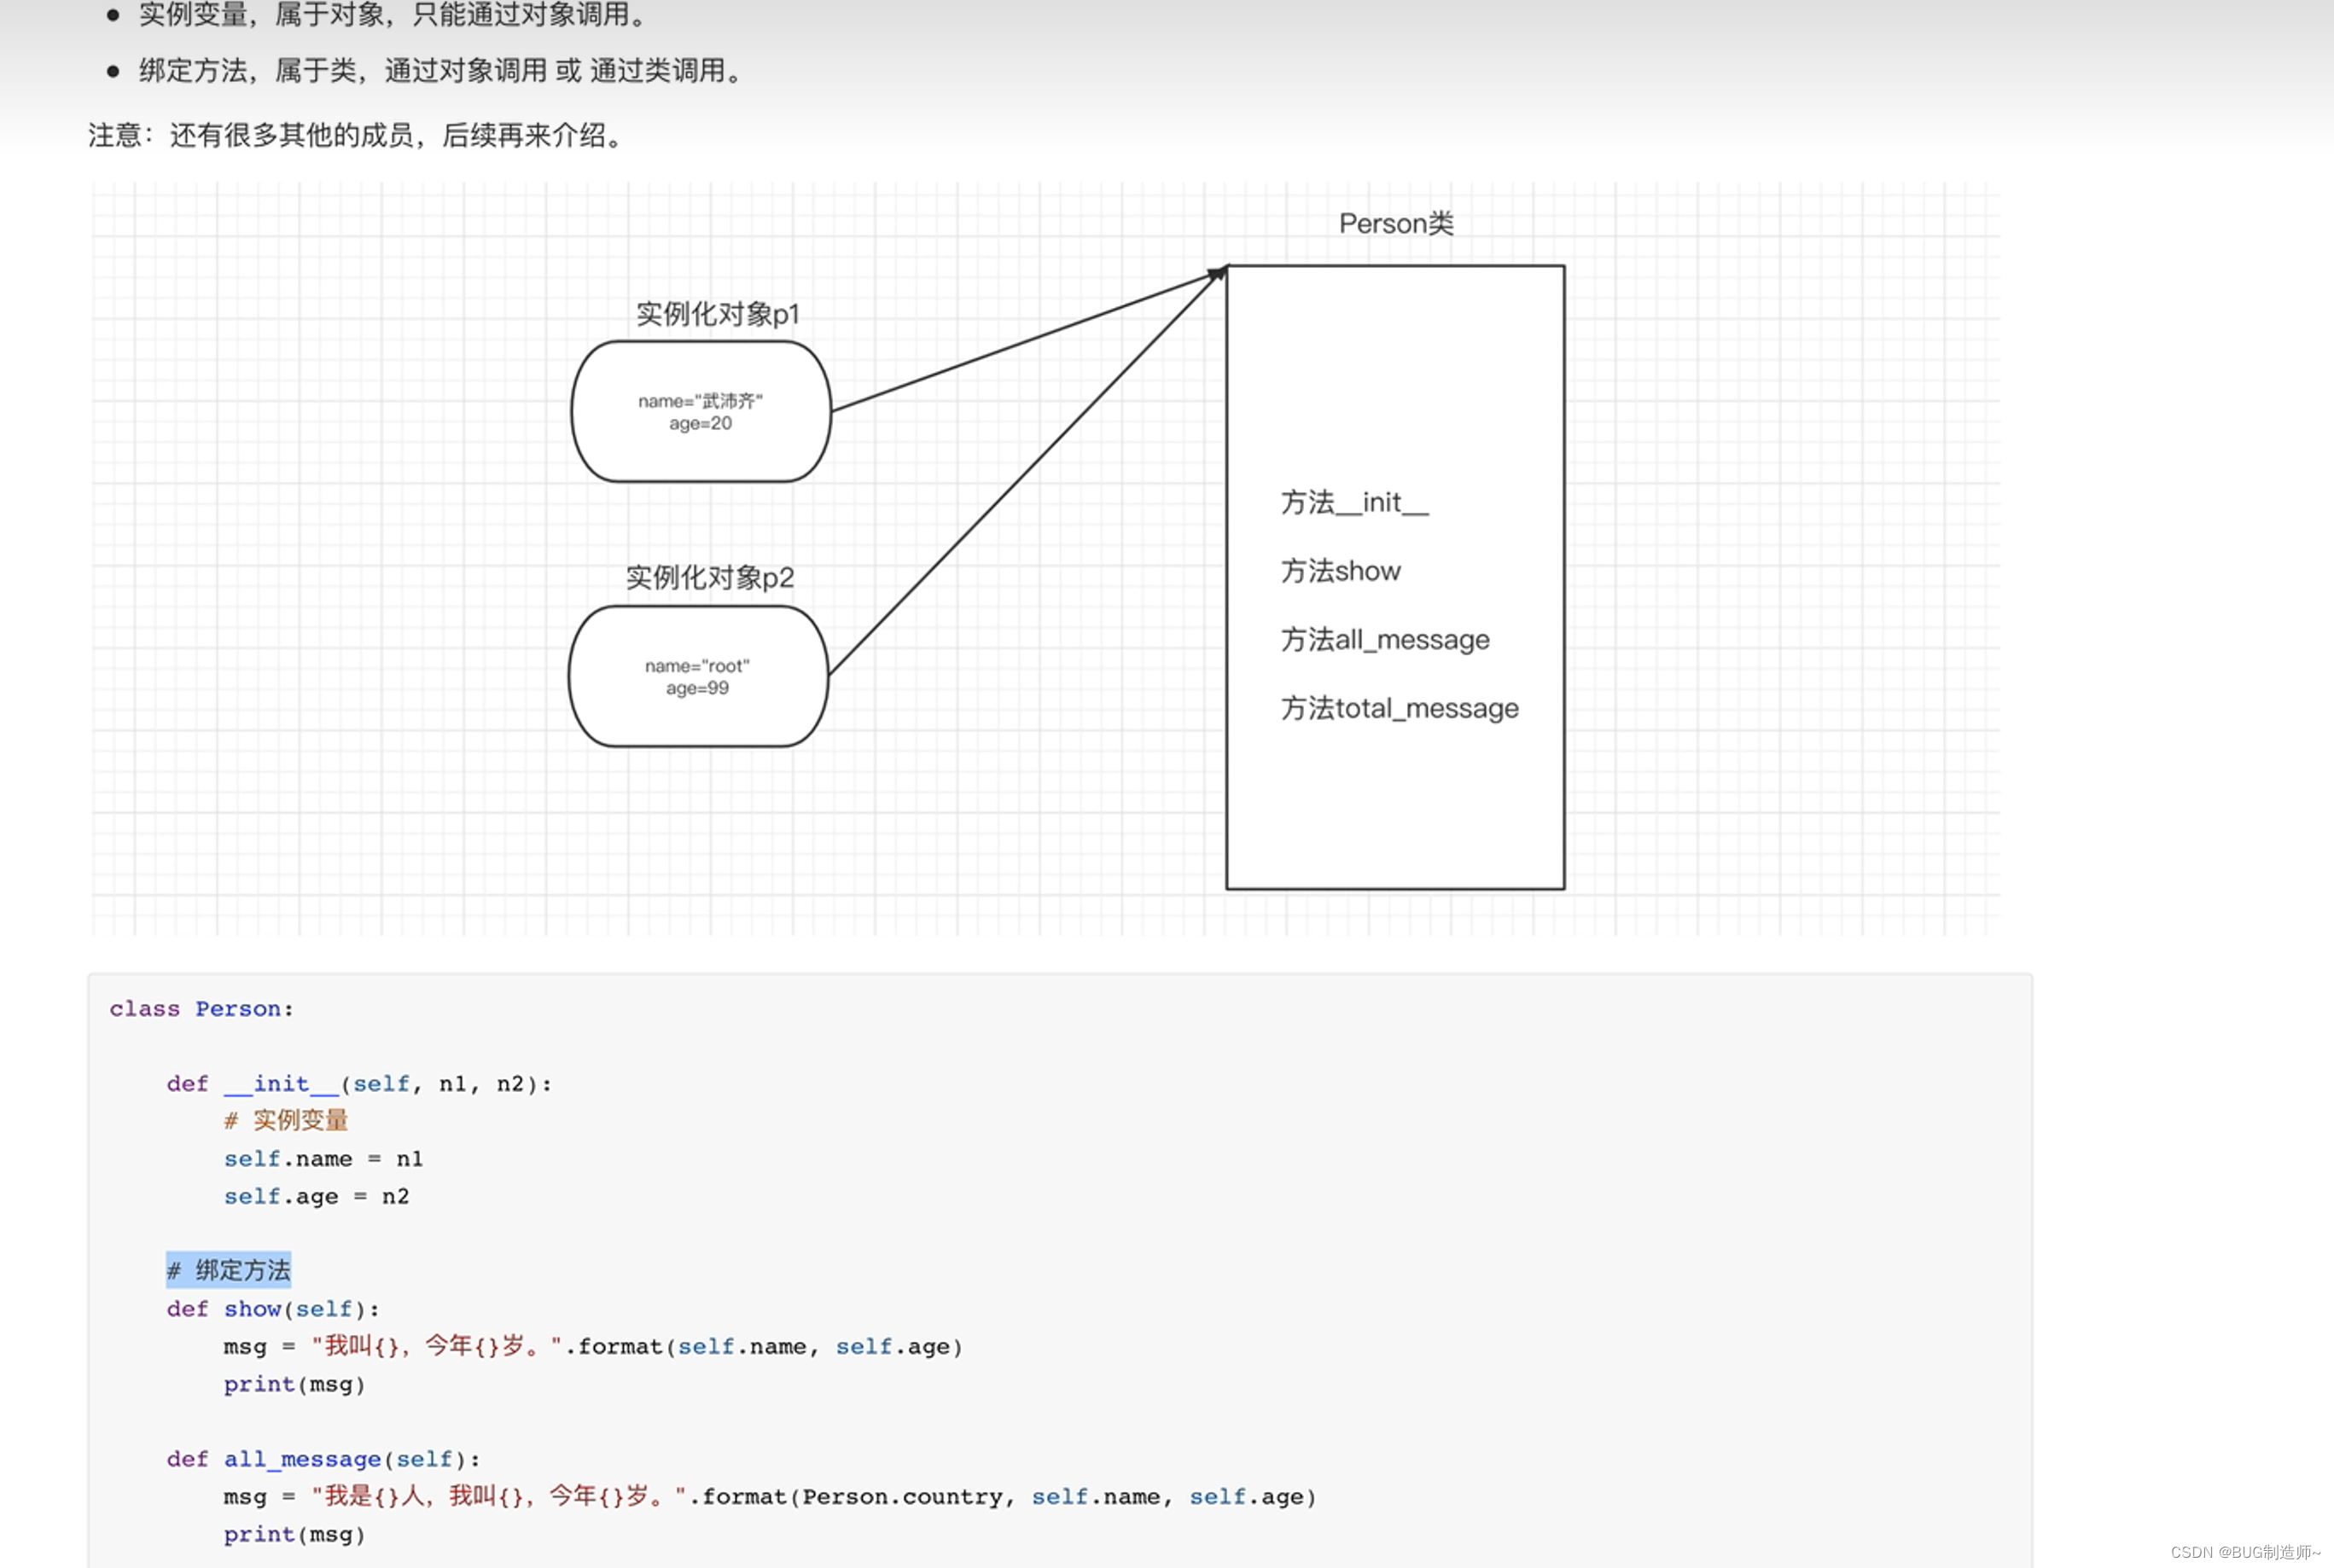
Task: Select the 方法__init__ entry in Person类
Action: click(x=1354, y=503)
